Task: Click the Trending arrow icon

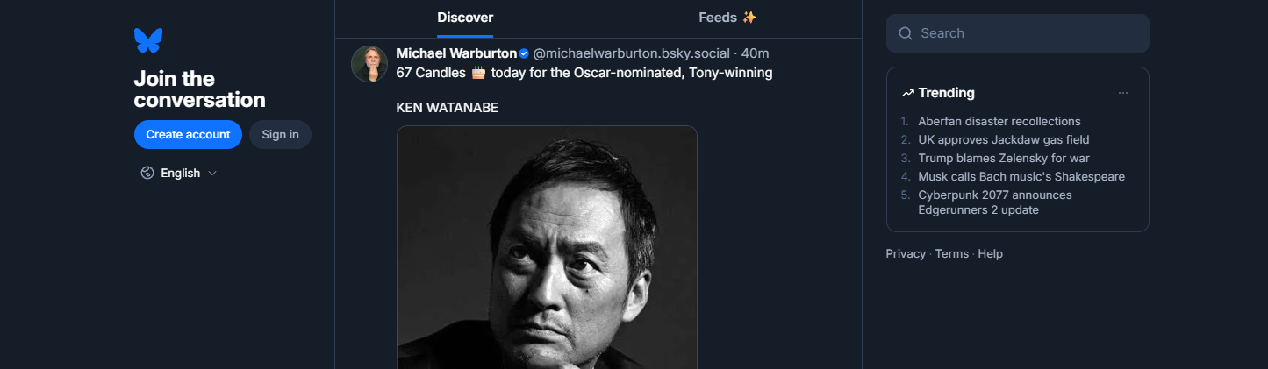Action: tap(908, 93)
